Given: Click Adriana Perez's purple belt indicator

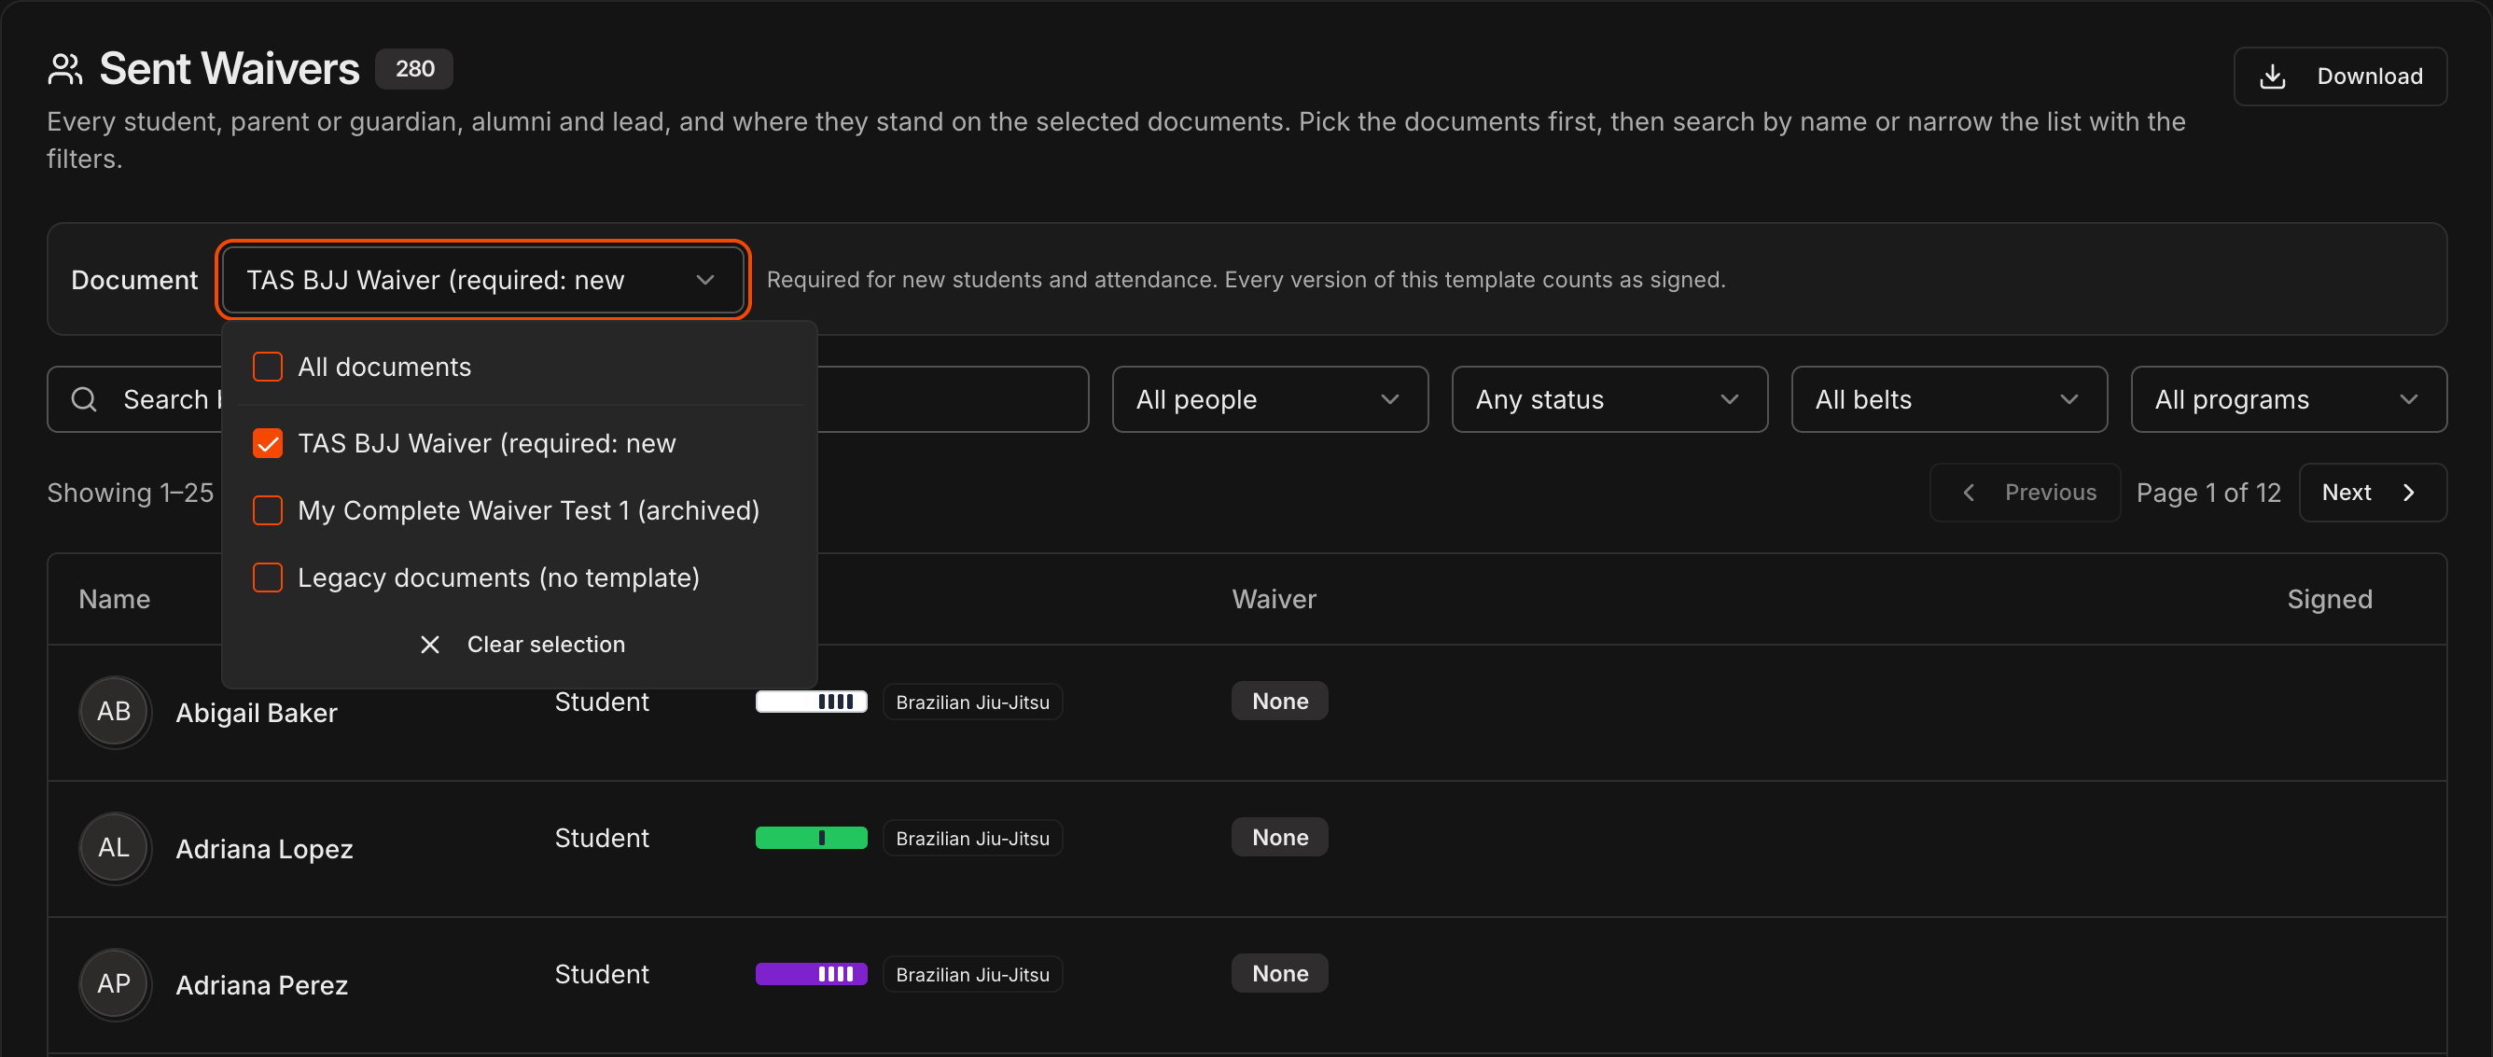Looking at the screenshot, I should tap(811, 974).
